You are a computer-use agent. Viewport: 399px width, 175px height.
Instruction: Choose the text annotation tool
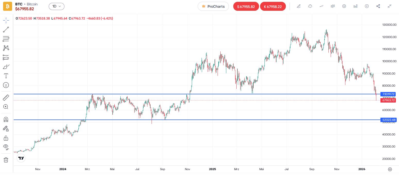tap(6, 76)
